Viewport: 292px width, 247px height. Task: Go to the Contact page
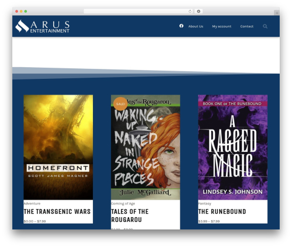(246, 26)
